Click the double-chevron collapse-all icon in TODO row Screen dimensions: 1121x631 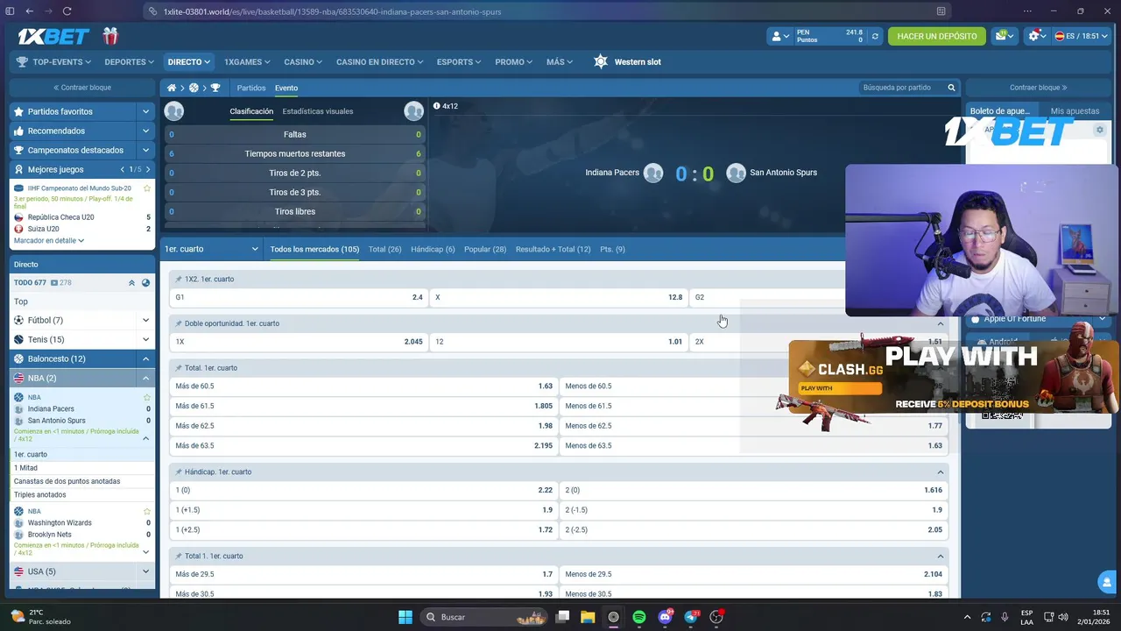point(131,282)
